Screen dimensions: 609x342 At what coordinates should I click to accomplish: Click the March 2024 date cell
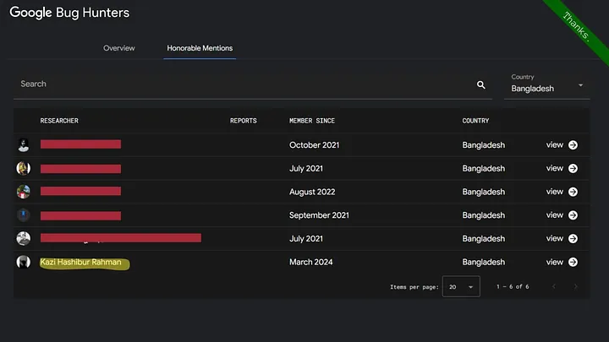[310, 262]
